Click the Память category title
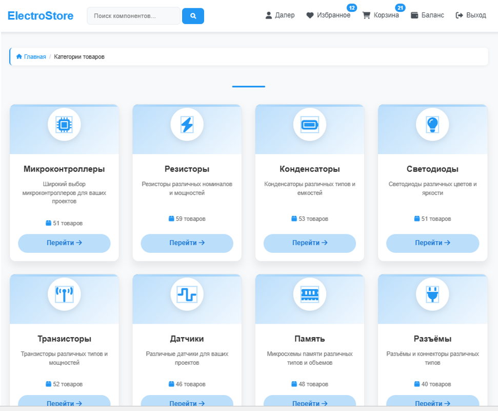 [310, 339]
